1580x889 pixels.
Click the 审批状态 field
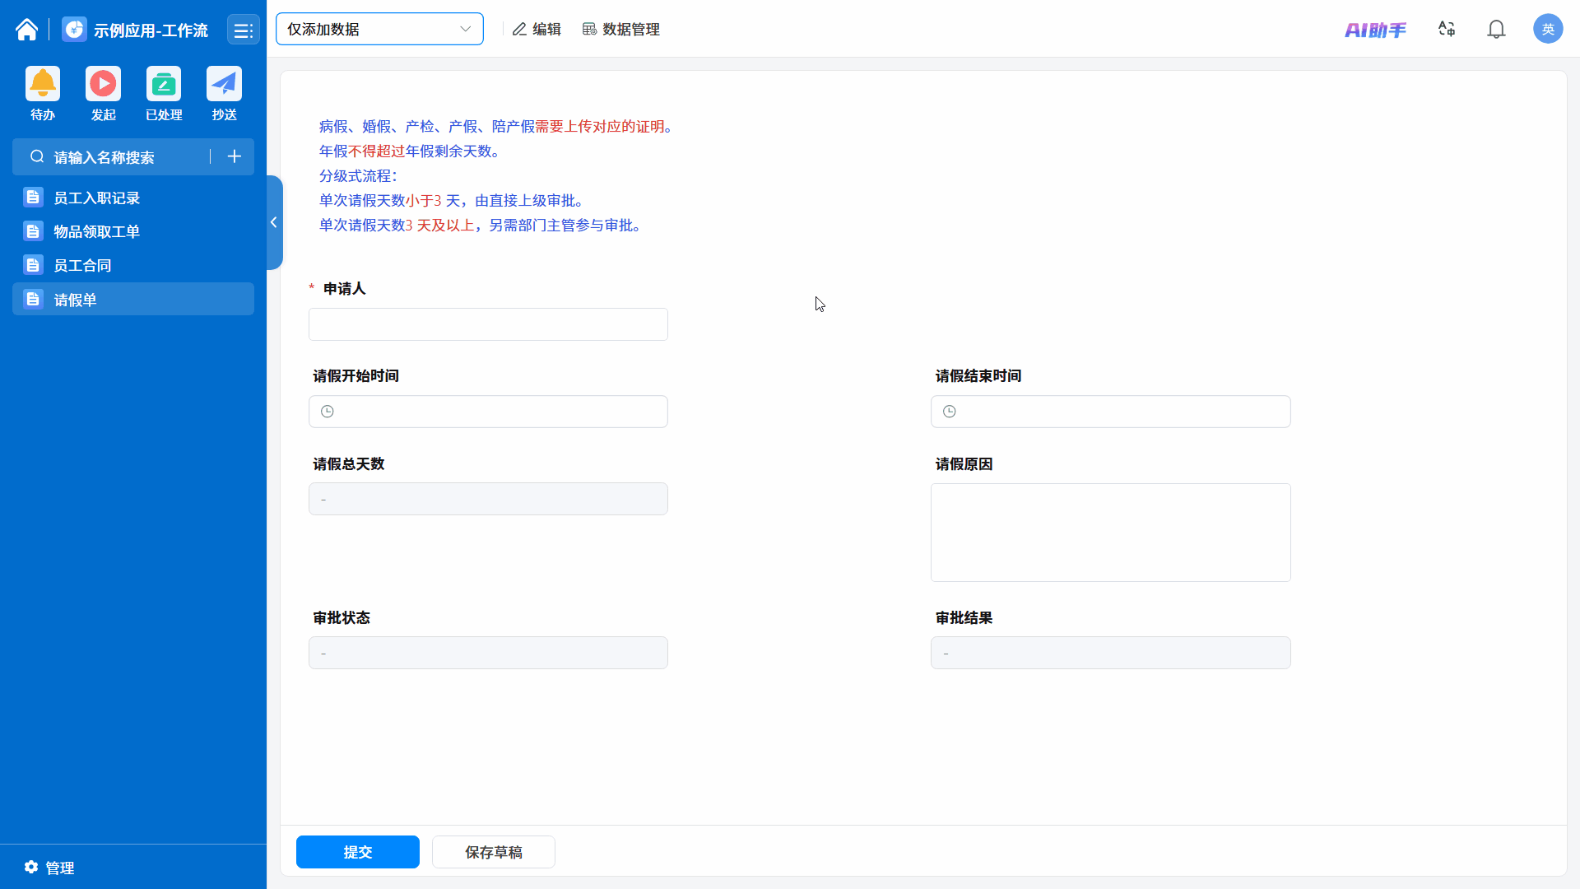coord(488,653)
